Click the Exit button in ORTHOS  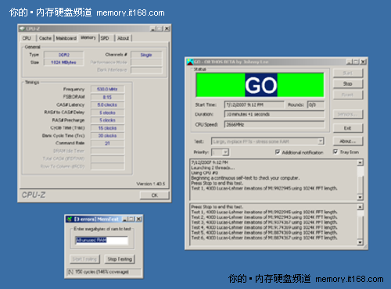[x=348, y=128]
